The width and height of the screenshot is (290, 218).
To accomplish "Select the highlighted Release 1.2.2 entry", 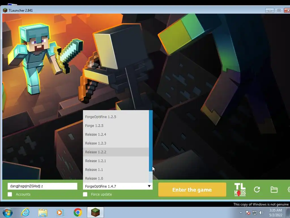I will 116,152.
